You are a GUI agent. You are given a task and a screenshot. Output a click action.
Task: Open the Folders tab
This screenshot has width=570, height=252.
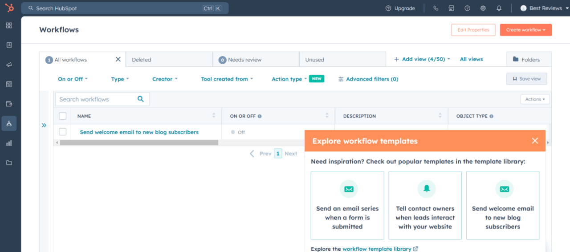coord(529,59)
